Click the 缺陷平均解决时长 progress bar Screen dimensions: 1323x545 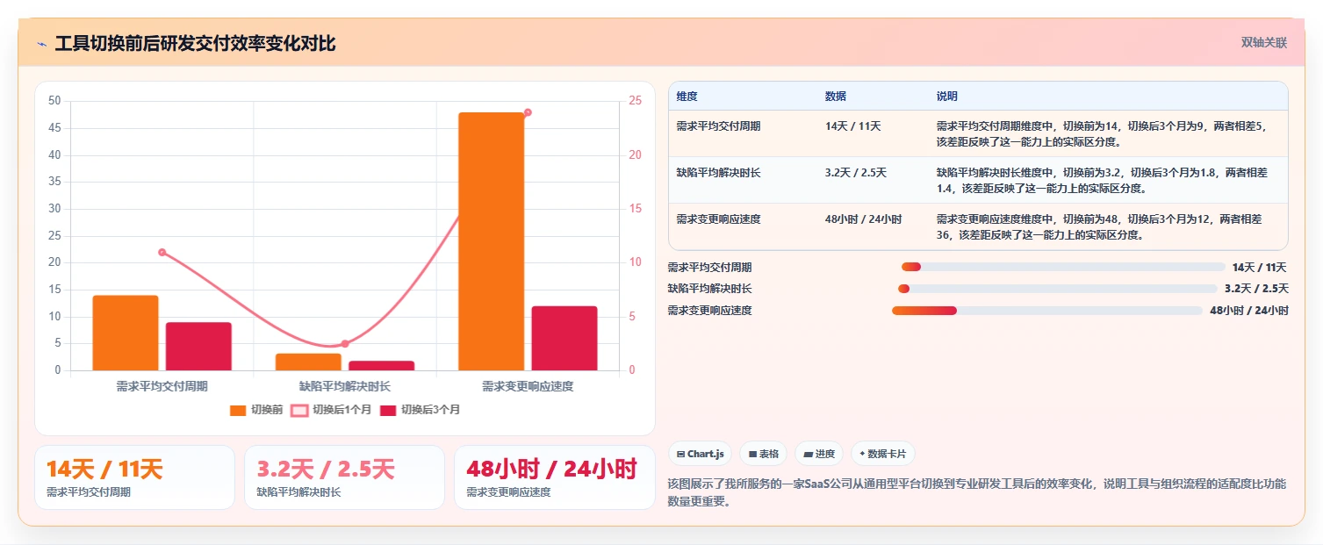(1058, 289)
